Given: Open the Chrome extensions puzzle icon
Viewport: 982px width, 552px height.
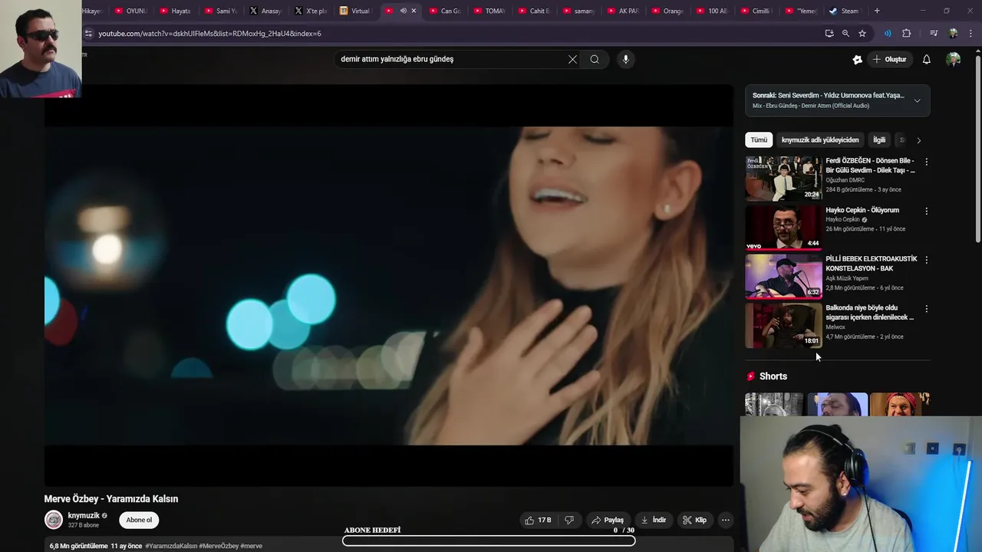Looking at the screenshot, I should point(906,34).
